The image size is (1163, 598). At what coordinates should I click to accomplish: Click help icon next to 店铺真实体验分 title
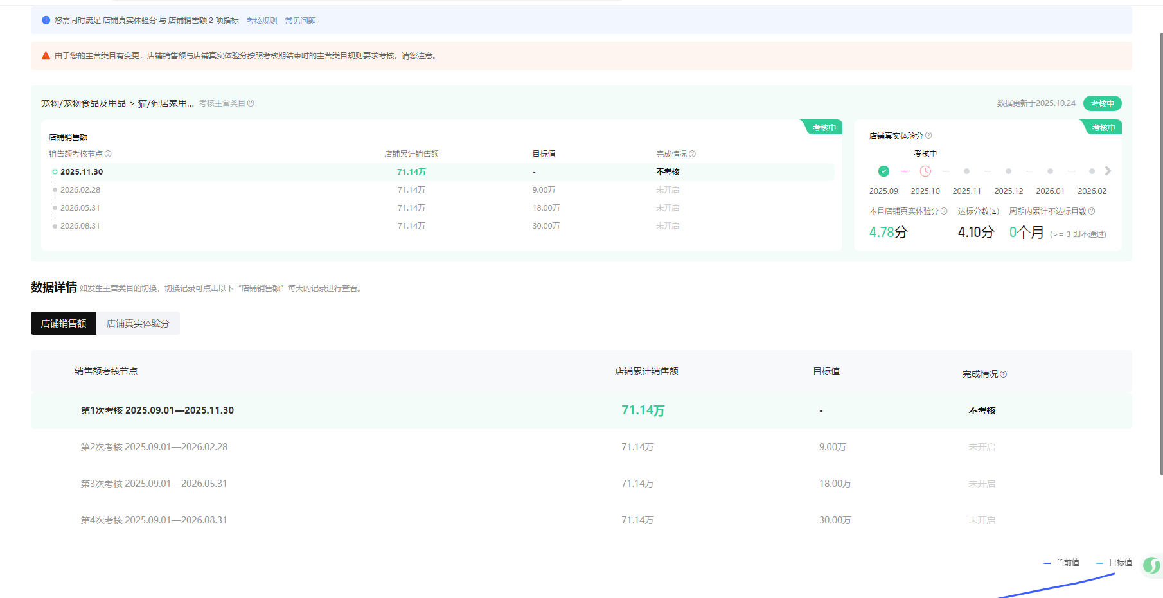click(x=928, y=136)
